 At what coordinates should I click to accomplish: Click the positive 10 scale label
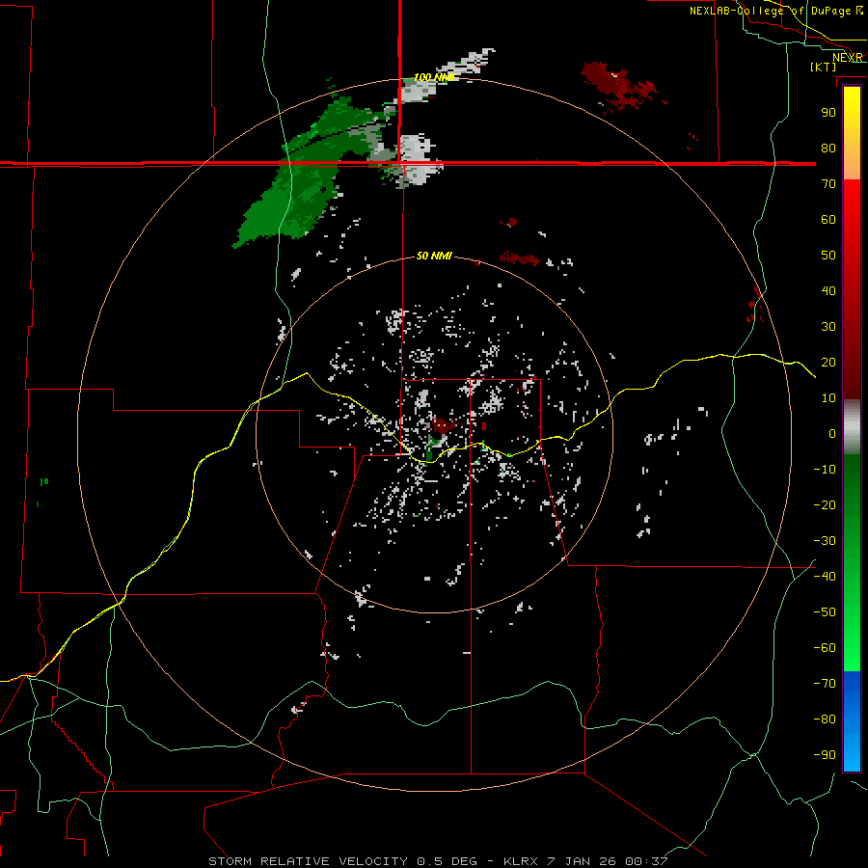828,398
